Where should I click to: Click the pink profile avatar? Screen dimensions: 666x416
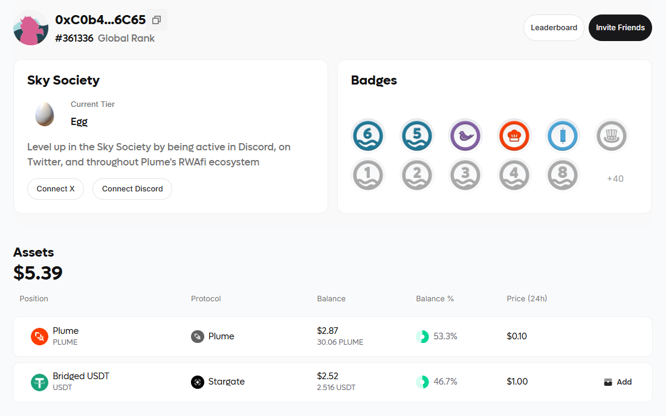pyautogui.click(x=31, y=28)
